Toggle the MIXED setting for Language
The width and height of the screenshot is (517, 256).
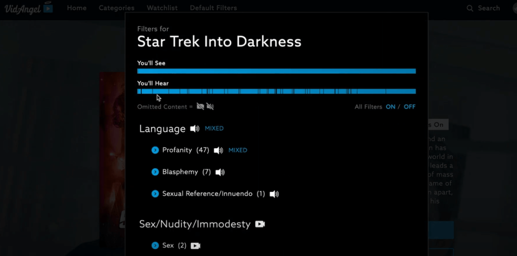coord(214,129)
